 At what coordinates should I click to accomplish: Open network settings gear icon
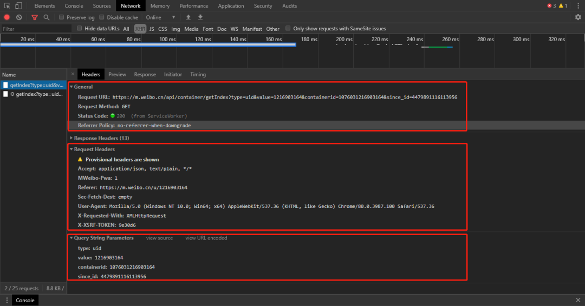tap(578, 17)
